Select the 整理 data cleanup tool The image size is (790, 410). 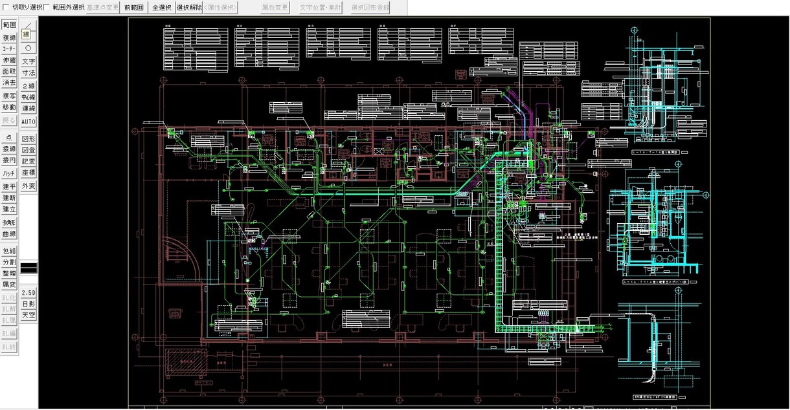point(9,274)
